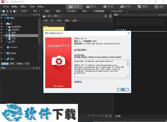Toggle Easy-Select marker for 此电脑

[x=1, y=53]
